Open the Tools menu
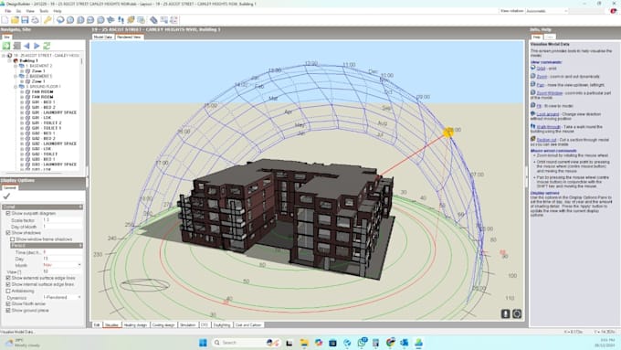The width and height of the screenshot is (621, 350). point(44,11)
